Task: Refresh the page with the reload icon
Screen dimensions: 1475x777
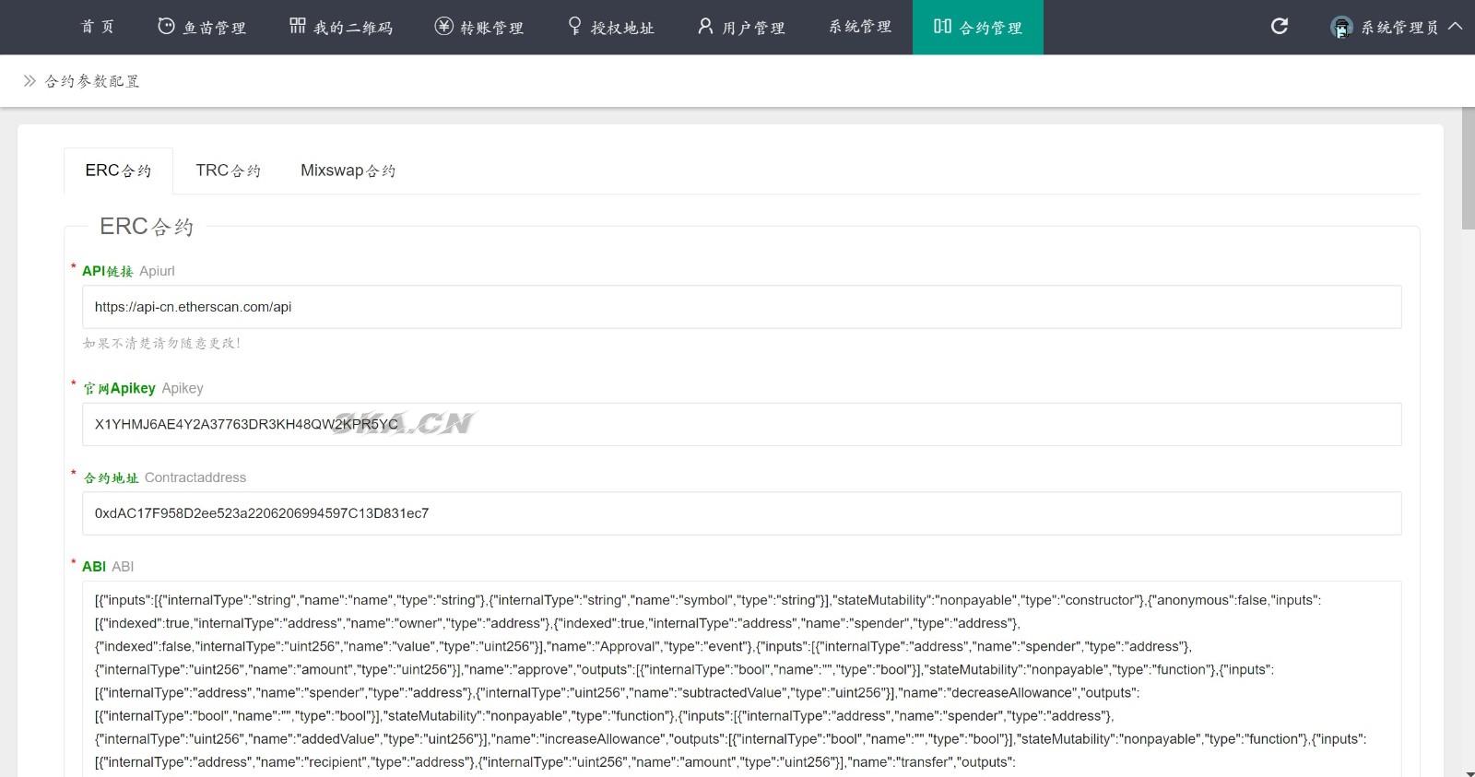Action: (x=1280, y=26)
